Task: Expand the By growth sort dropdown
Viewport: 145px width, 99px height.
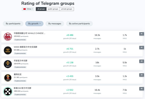Action: (x=34, y=23)
